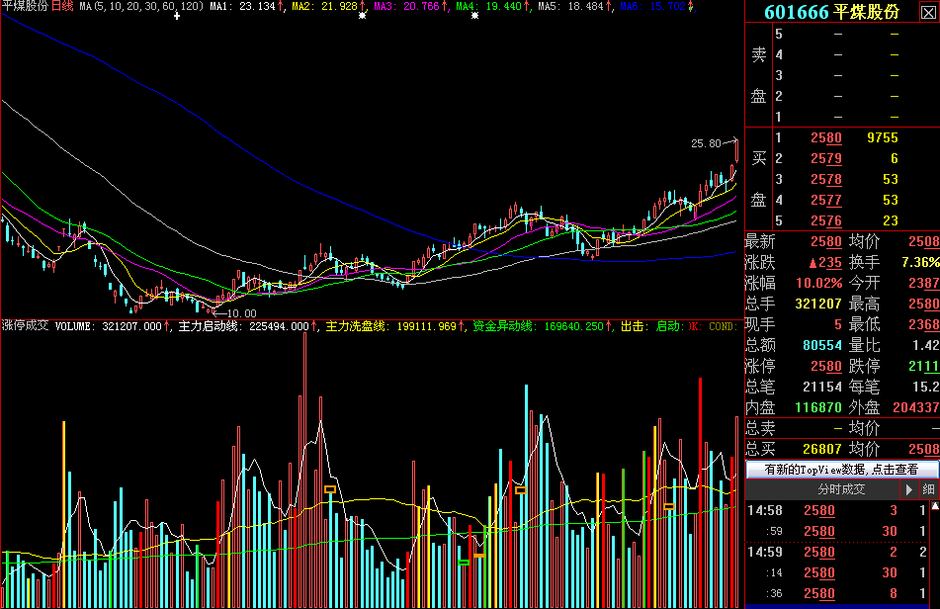Click the 跌停 value 2111
Viewport: 940px width, 609px height.
point(924,366)
